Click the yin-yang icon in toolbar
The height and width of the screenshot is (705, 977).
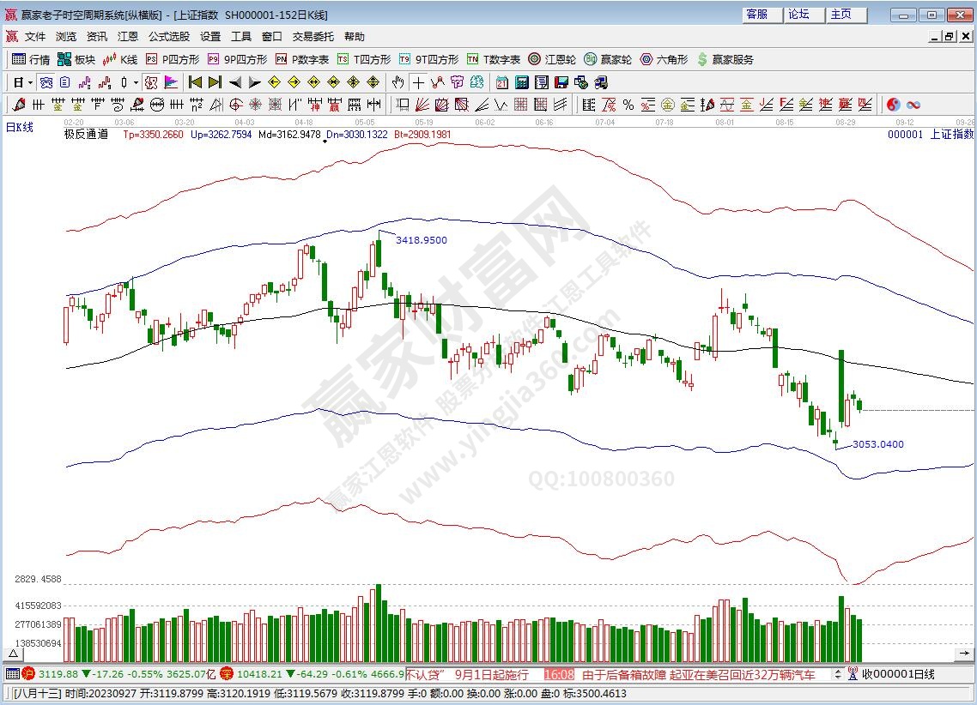[894, 105]
